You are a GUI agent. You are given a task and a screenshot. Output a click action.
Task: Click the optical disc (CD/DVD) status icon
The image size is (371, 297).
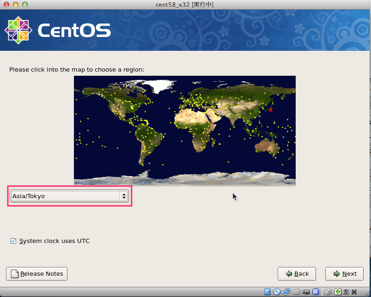tap(277, 292)
